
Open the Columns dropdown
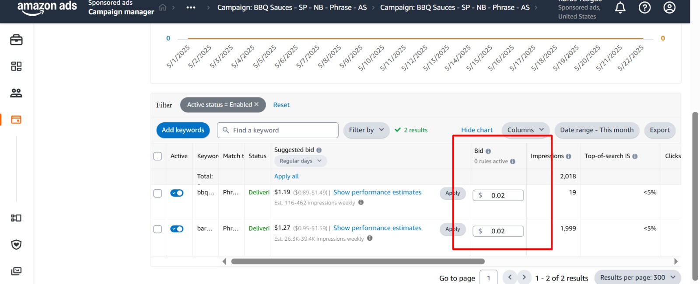525,130
